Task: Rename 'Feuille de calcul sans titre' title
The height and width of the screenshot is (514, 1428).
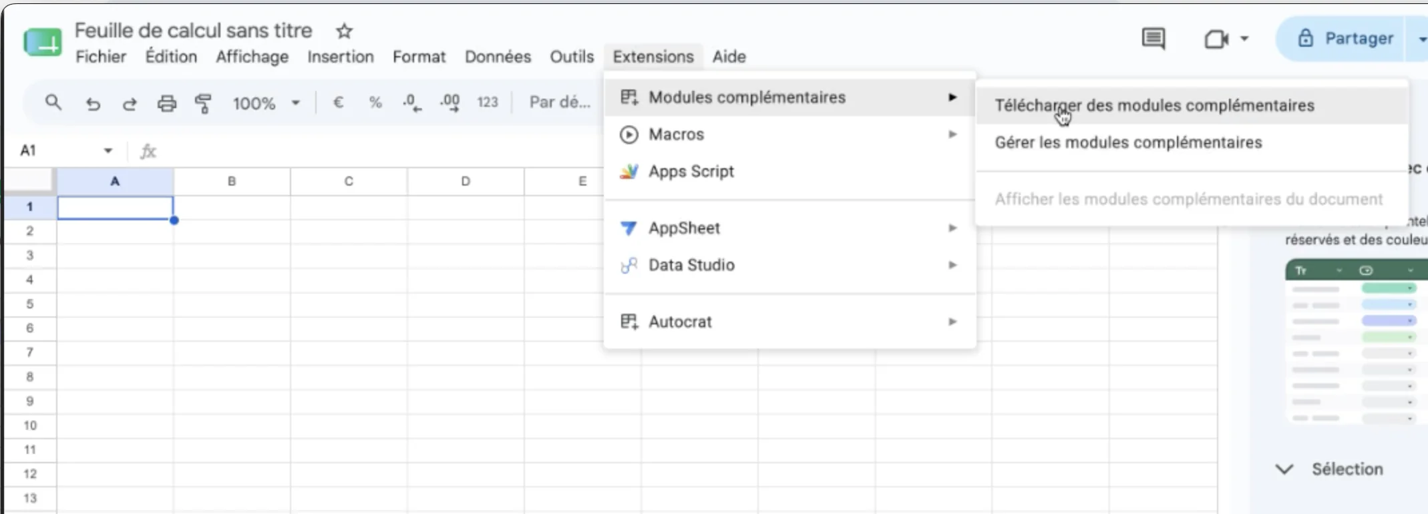Action: point(193,31)
